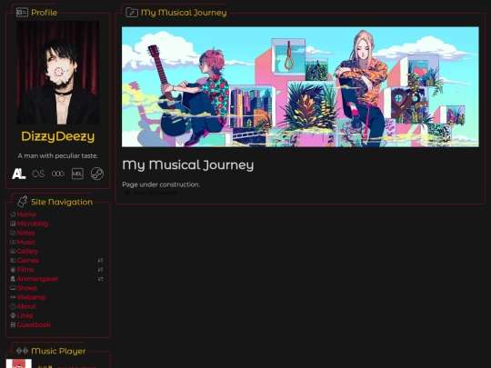The image size is (491, 368).
Task: Click the picture icon beside Gallery
Action: 13,252
